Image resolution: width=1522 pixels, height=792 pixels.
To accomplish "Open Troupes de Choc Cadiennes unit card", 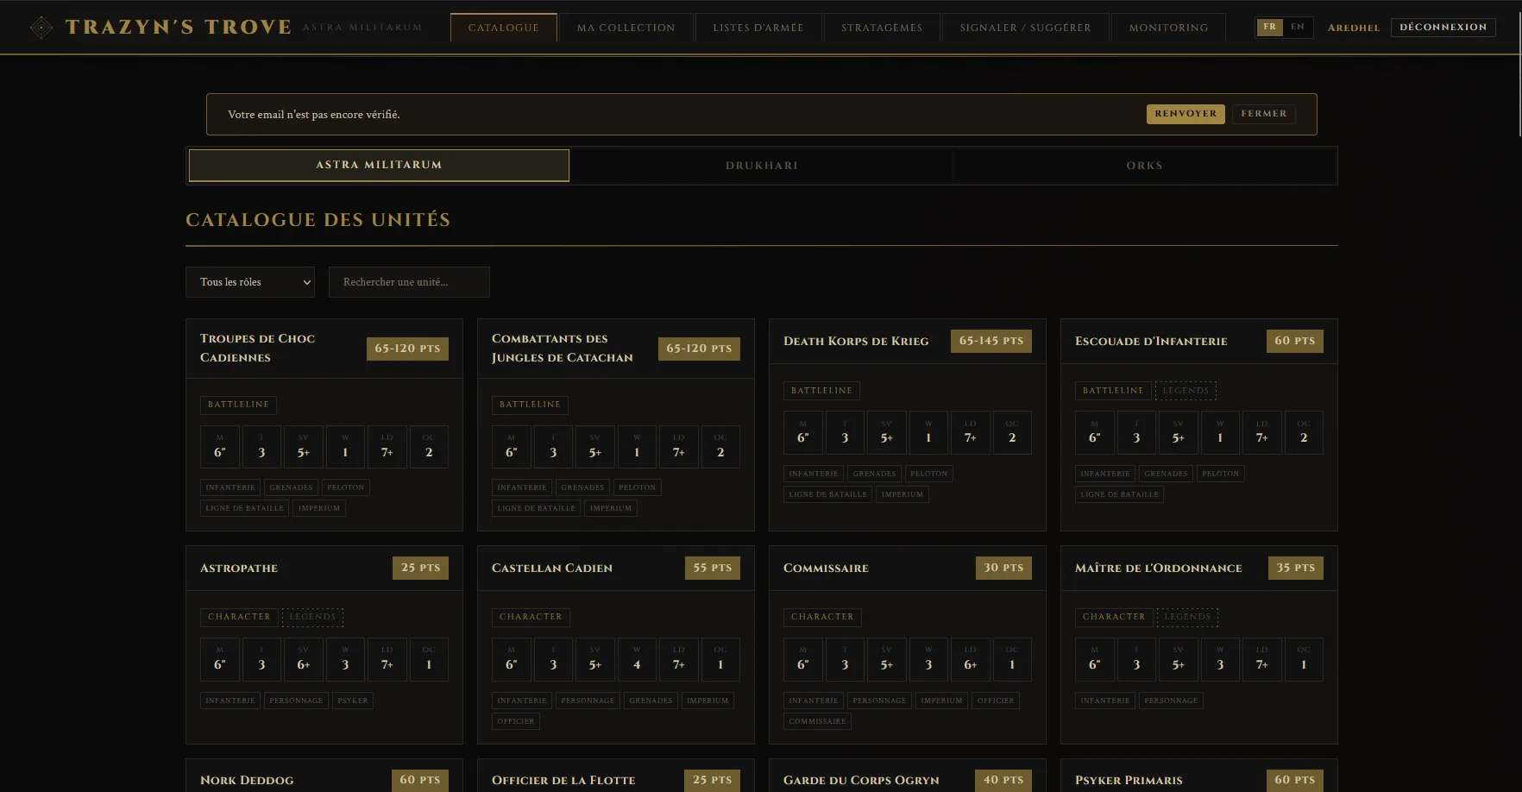I will click(x=324, y=424).
